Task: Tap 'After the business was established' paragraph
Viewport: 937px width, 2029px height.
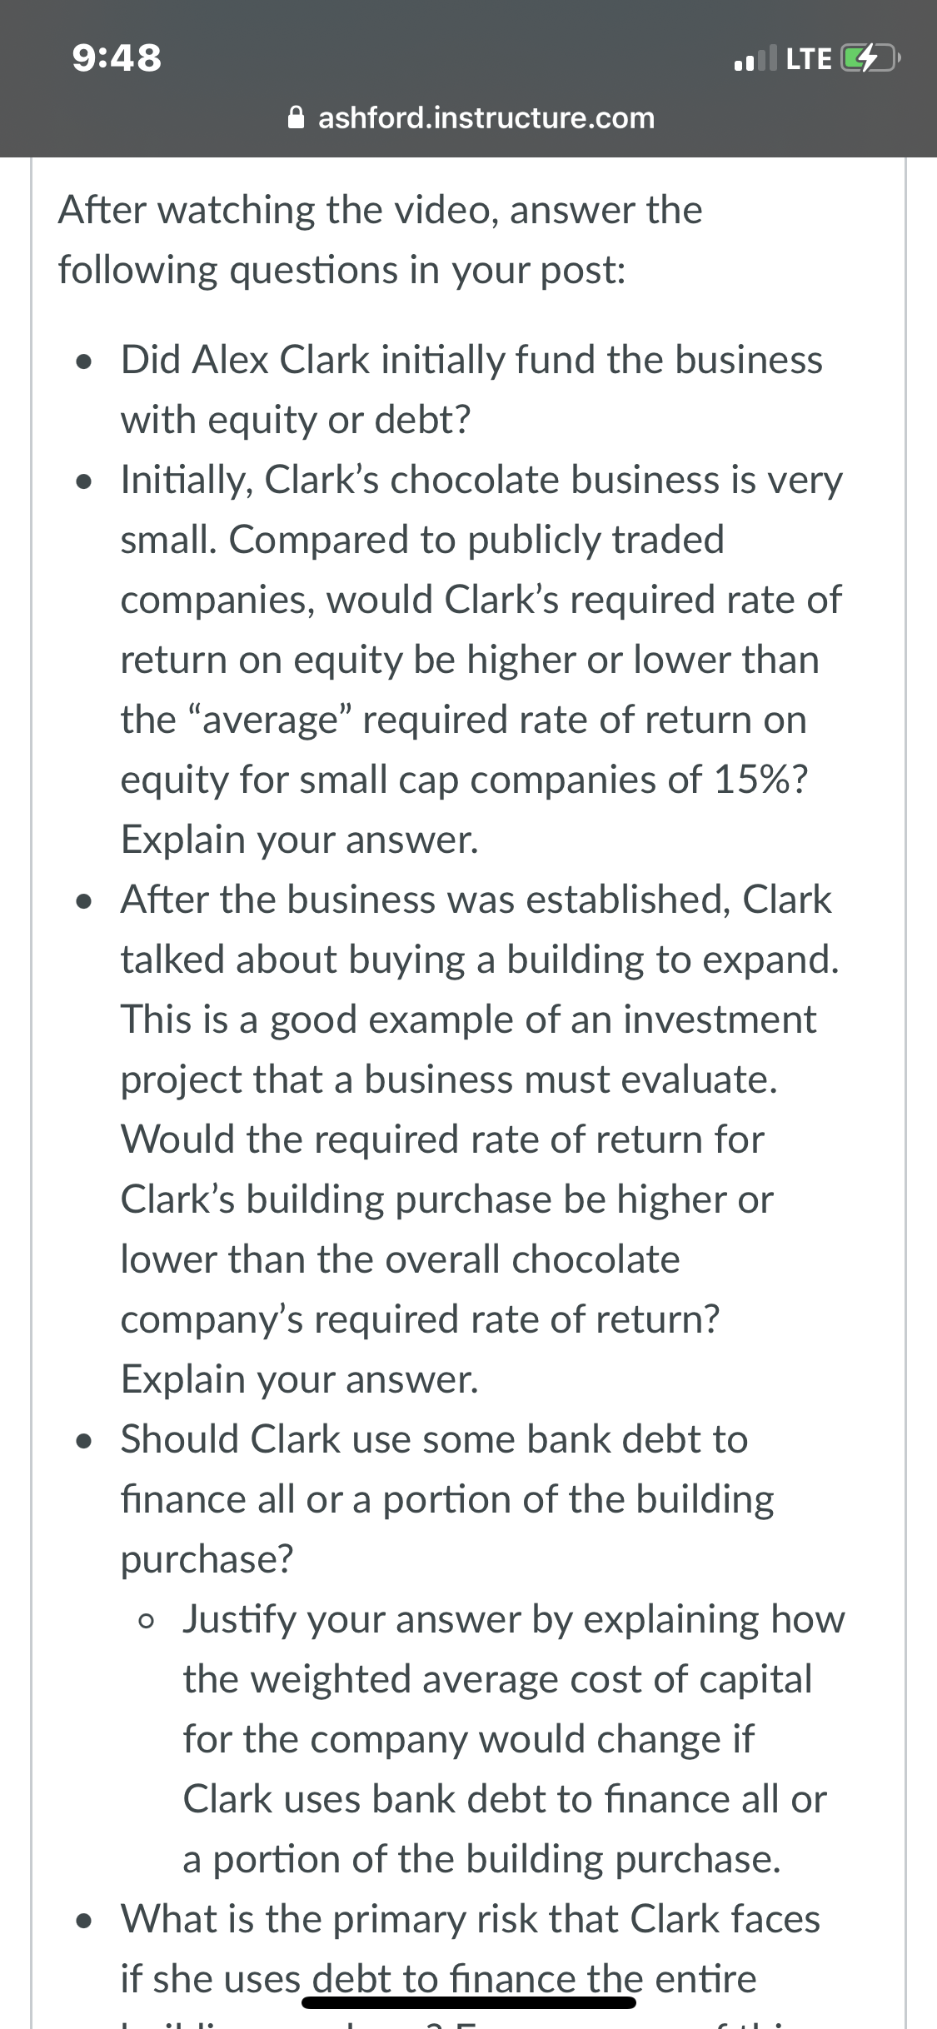Action: click(480, 1139)
